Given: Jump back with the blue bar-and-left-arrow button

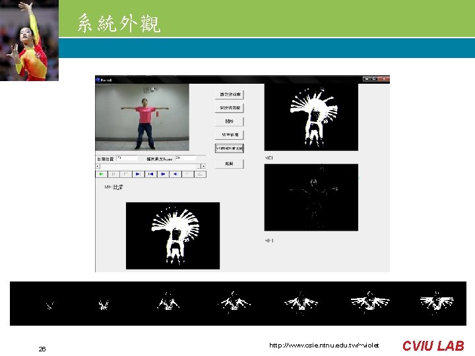Looking at the screenshot, I should click(x=151, y=174).
